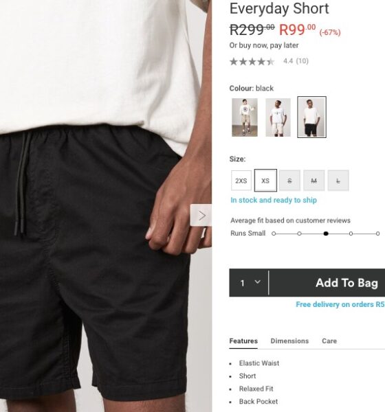The image size is (385, 412).
Task: Open the 'Or buy now, pay later' link
Action: [x=264, y=45]
